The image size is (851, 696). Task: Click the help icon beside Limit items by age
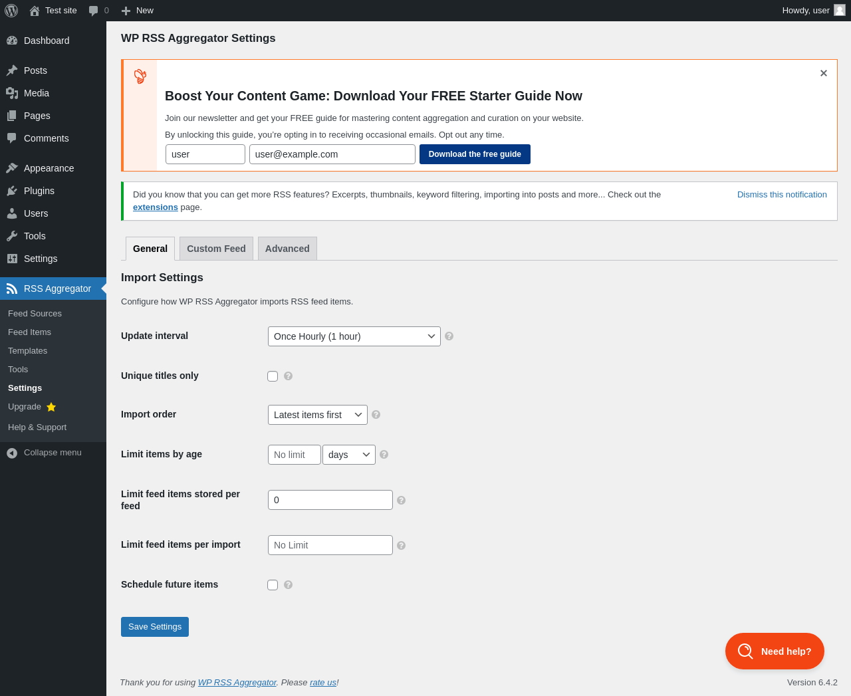(384, 455)
